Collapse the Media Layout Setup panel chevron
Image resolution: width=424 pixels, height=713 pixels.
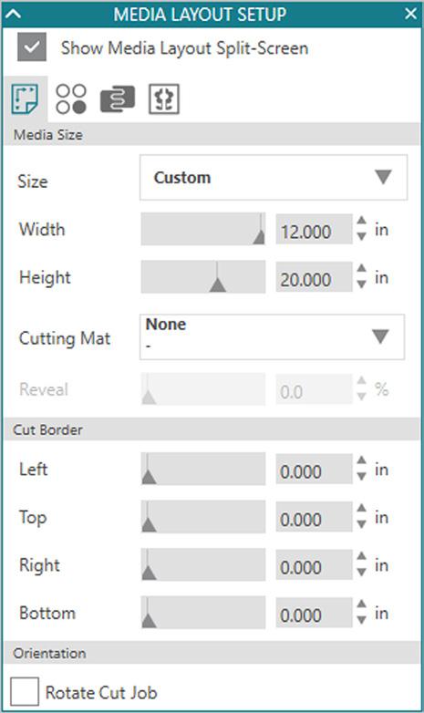[x=14, y=14]
